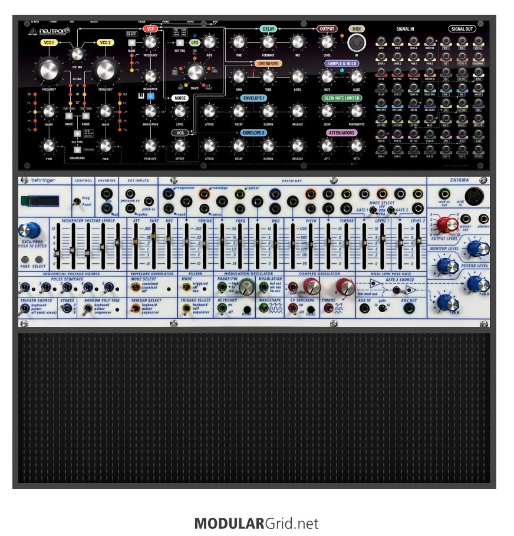Toggle the Aux In gain lo/hi switch
The width and height of the screenshot is (514, 536).
click(382, 308)
